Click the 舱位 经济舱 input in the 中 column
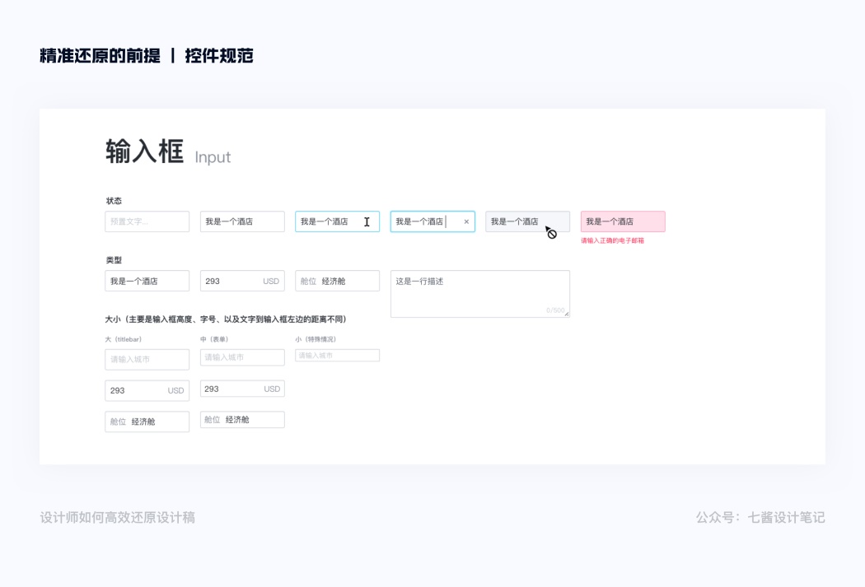The image size is (865, 587). [x=242, y=419]
